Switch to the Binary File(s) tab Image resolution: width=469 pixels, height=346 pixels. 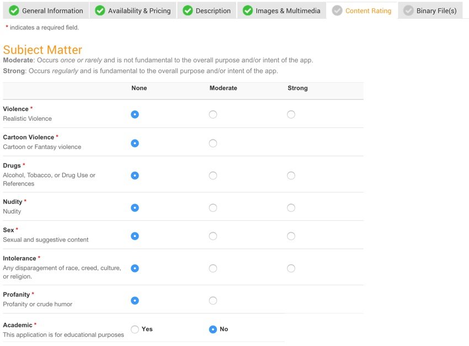(436, 10)
